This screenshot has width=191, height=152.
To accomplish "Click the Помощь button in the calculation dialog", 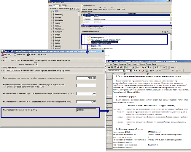I will click(7, 55).
